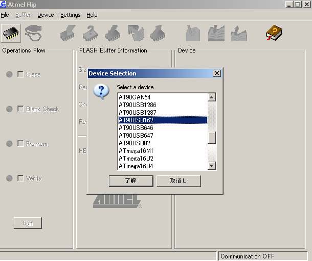Click the Erase Target Device toolbar icon

pos(68,33)
